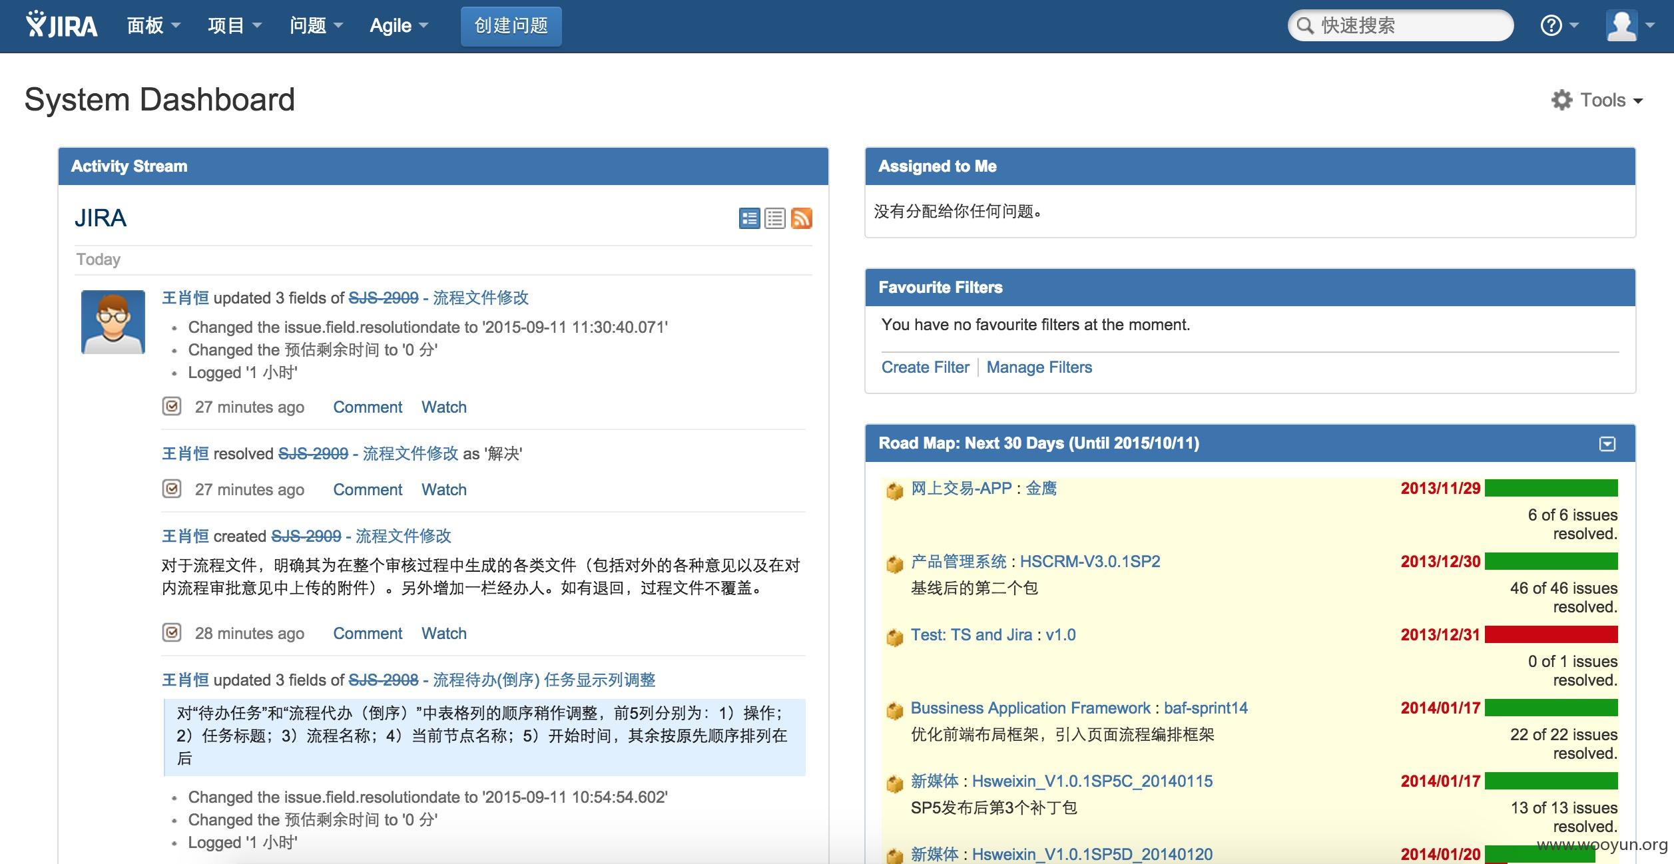Click progress bar for 6 of 6 issues
The image size is (1674, 864).
click(x=1551, y=488)
